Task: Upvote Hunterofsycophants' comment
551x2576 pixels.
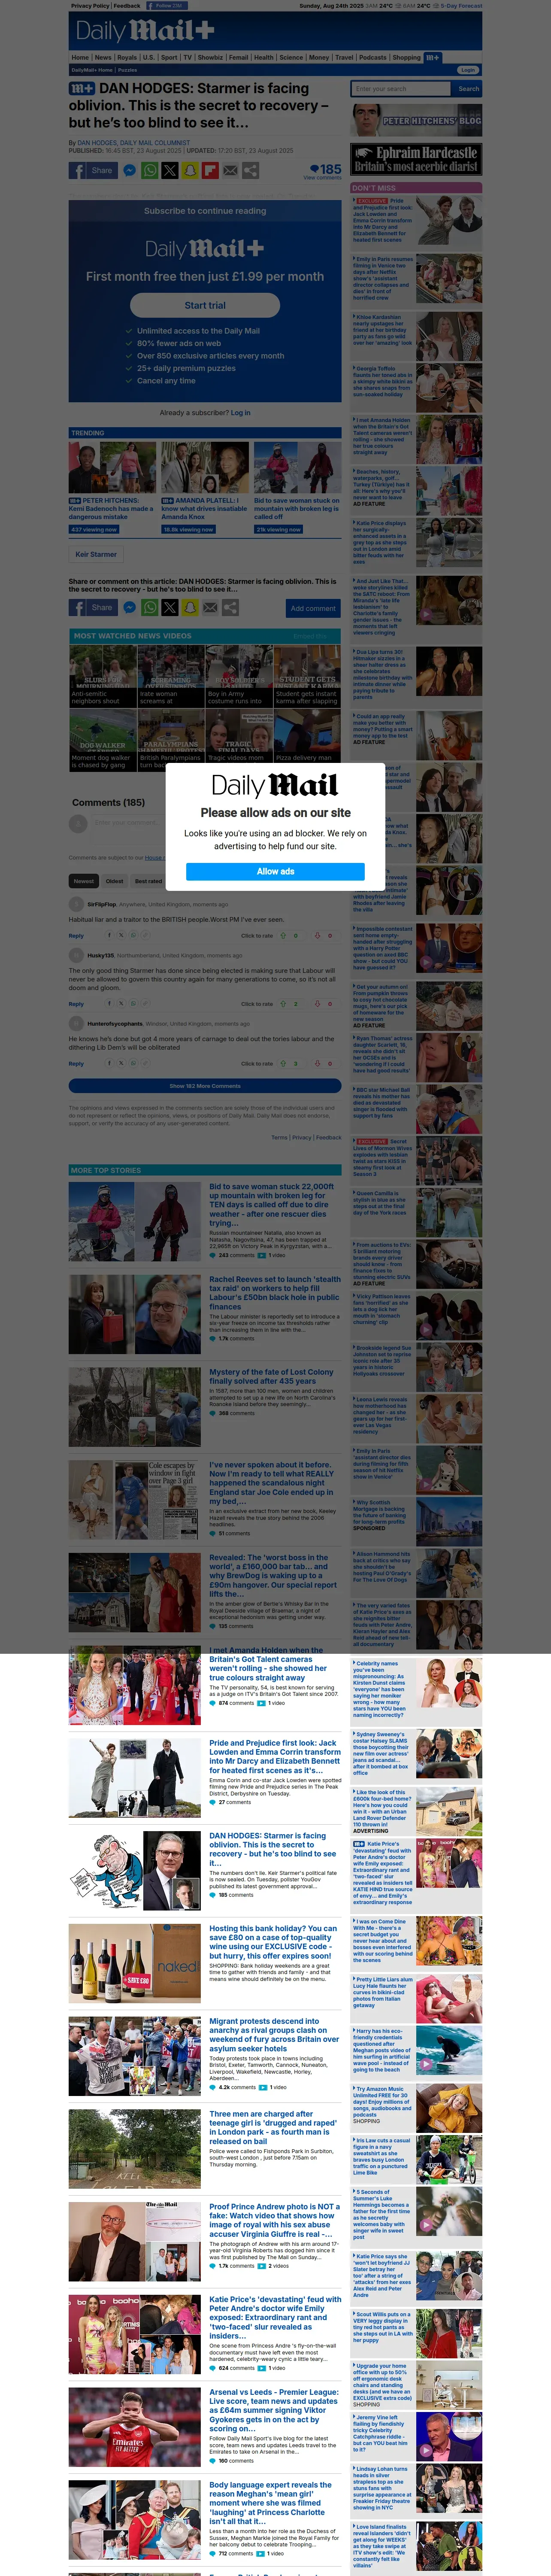Action: [x=283, y=1064]
